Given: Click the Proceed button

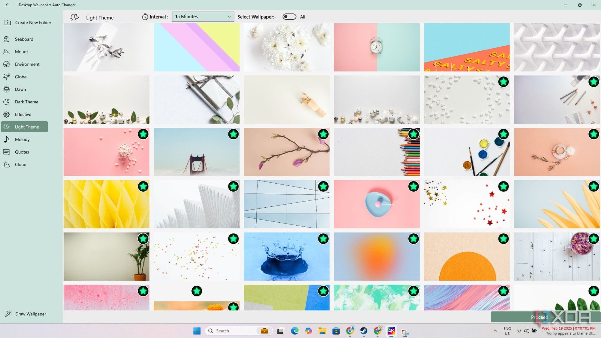Looking at the screenshot, I should 545,317.
